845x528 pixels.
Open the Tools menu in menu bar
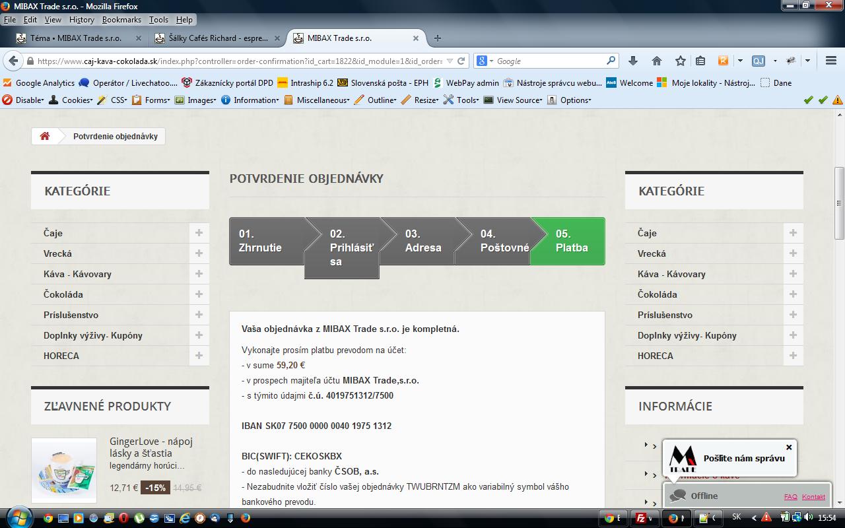click(x=158, y=20)
